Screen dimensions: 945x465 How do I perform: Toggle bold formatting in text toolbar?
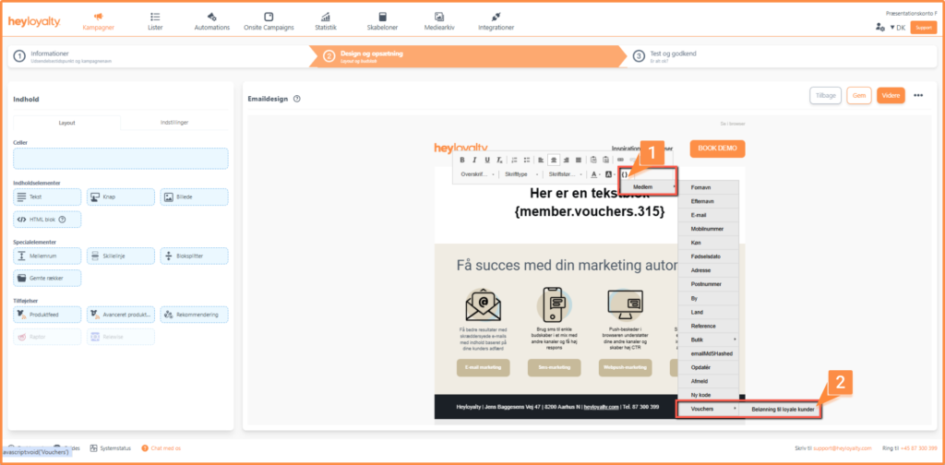464,160
